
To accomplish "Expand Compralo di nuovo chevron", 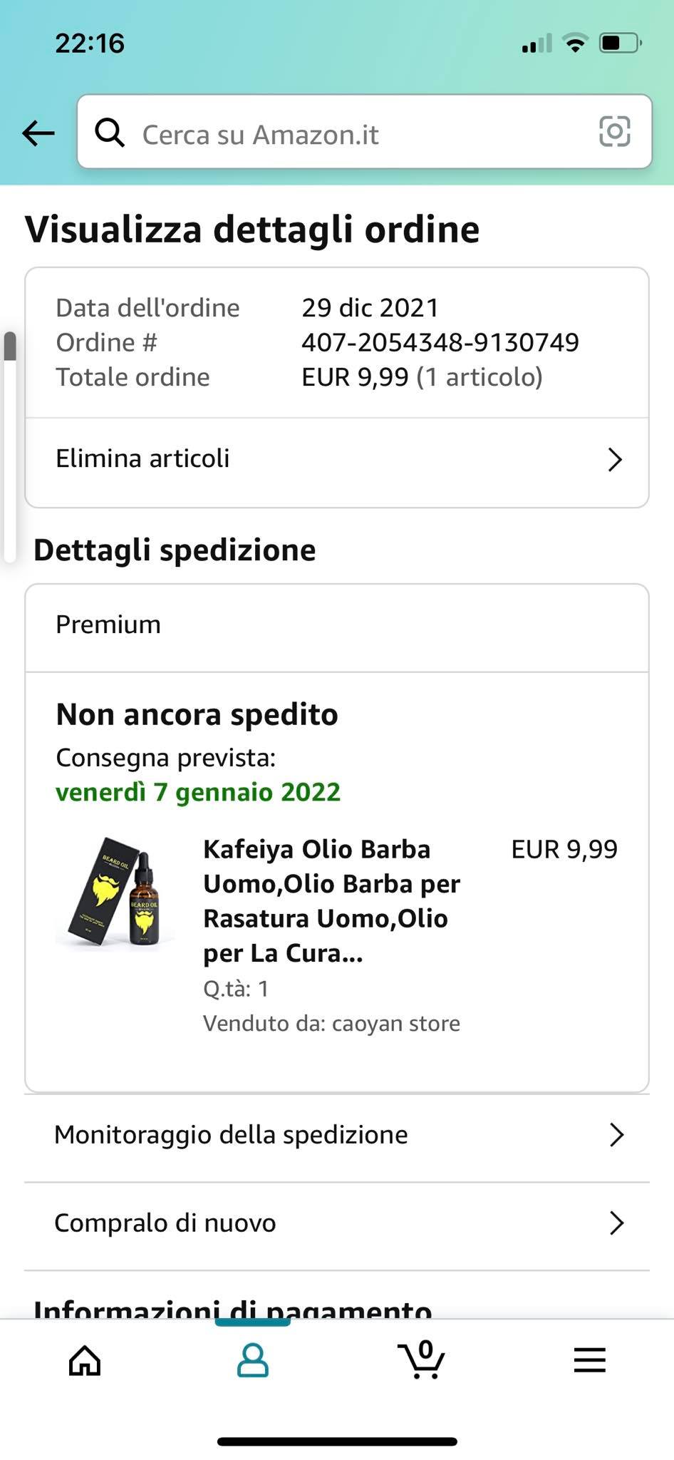I will (616, 1223).
